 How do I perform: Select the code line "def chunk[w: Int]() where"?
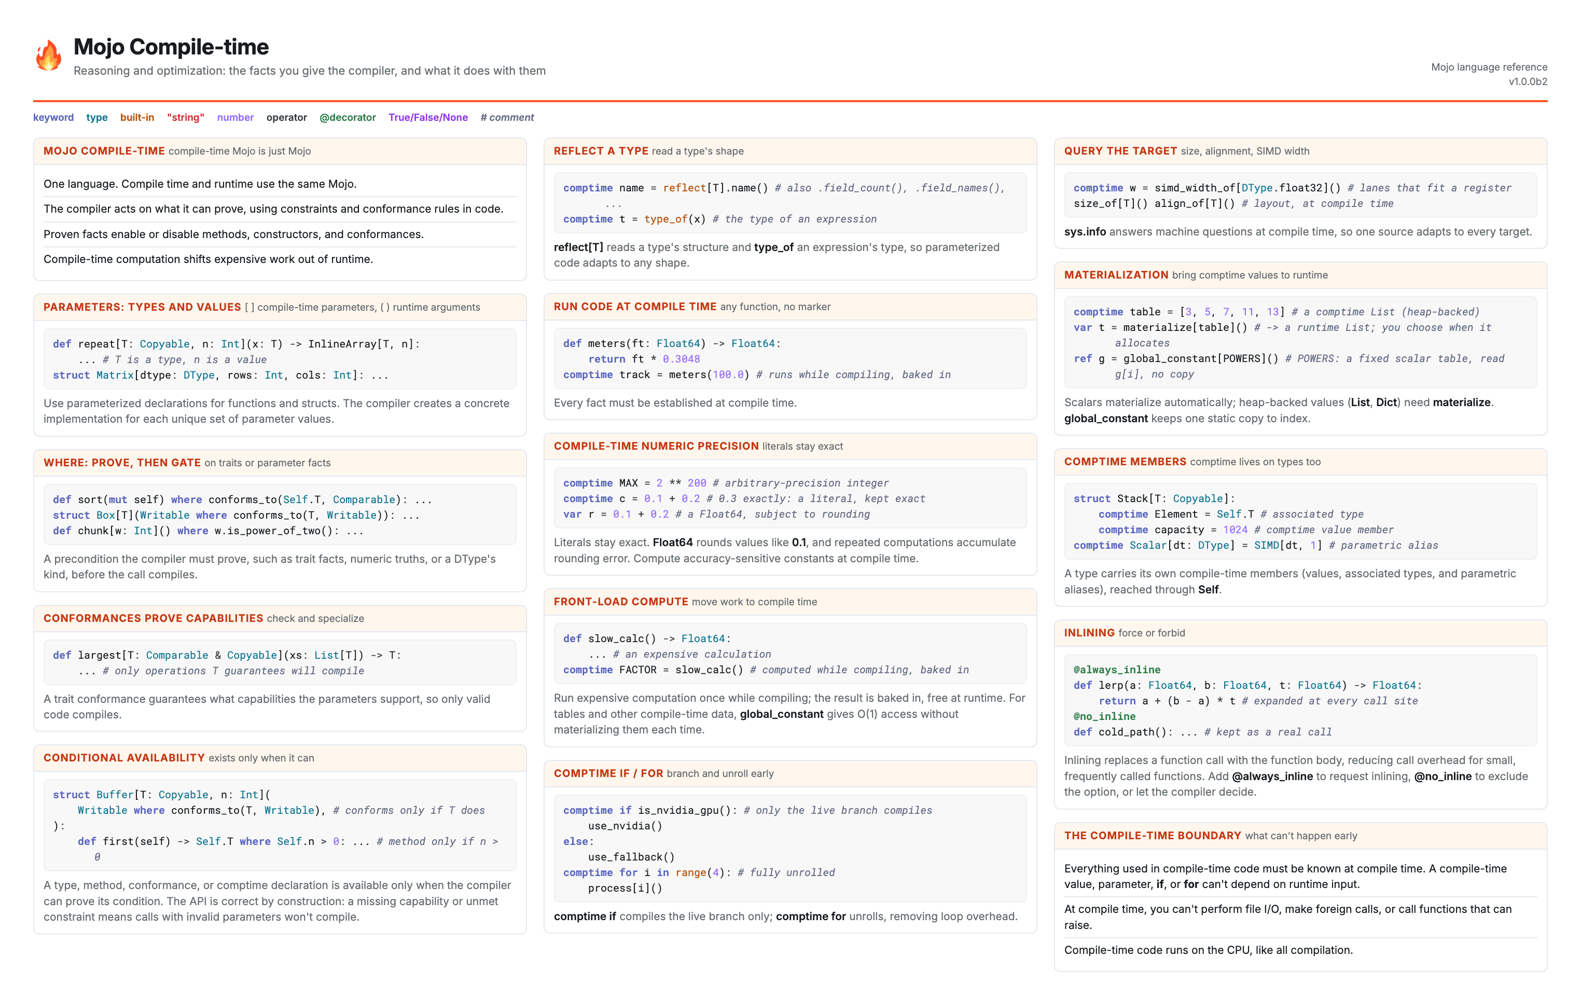208,531
